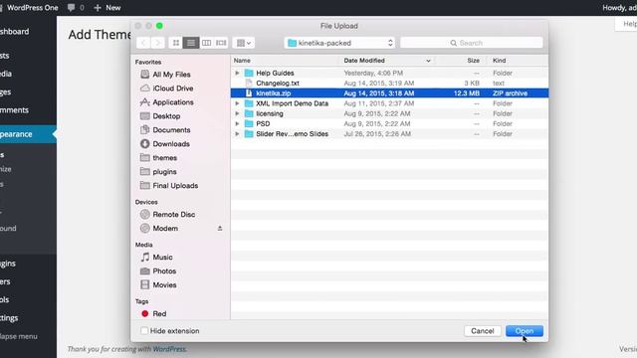Select the kinetika.zip file
637x358 pixels.
[x=389, y=93]
